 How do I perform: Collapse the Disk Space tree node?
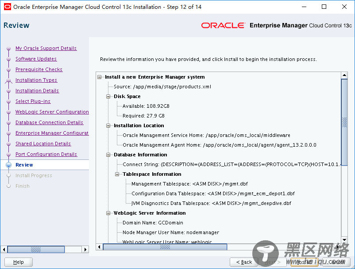108,96
